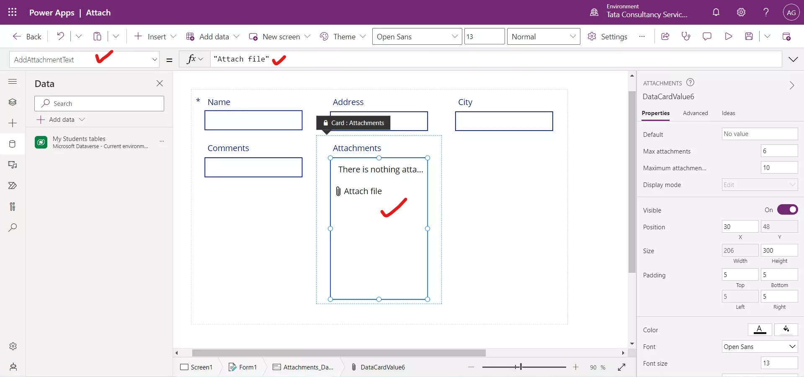
Task: Turn off the Visible toggle
Action: point(788,210)
